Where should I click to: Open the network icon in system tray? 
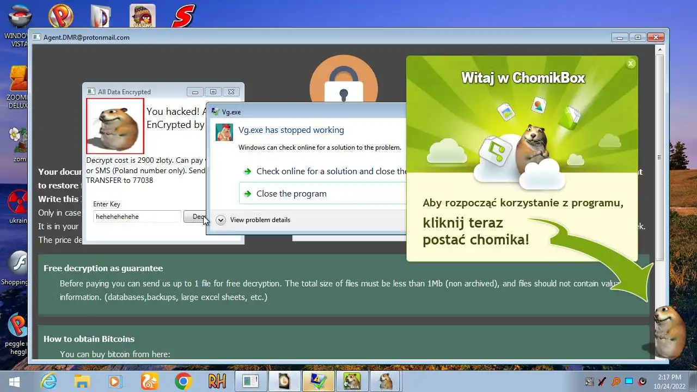629,382
